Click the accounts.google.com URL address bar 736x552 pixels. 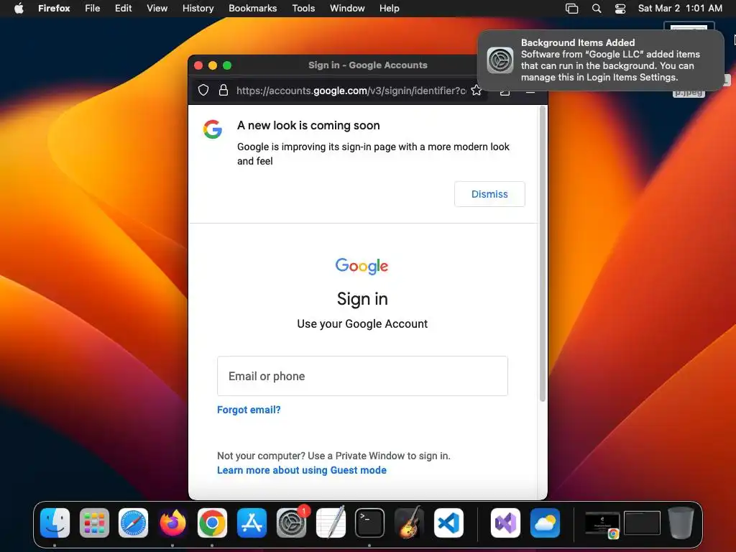(x=351, y=91)
